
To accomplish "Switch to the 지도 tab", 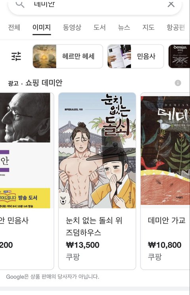I will pos(148,27).
